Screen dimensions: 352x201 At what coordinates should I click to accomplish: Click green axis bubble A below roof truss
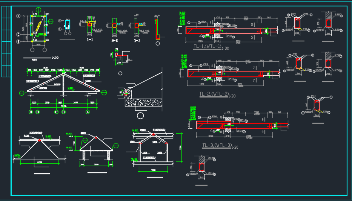88,112
